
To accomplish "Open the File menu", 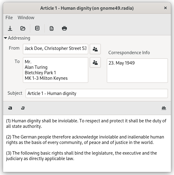I will 9,18.
